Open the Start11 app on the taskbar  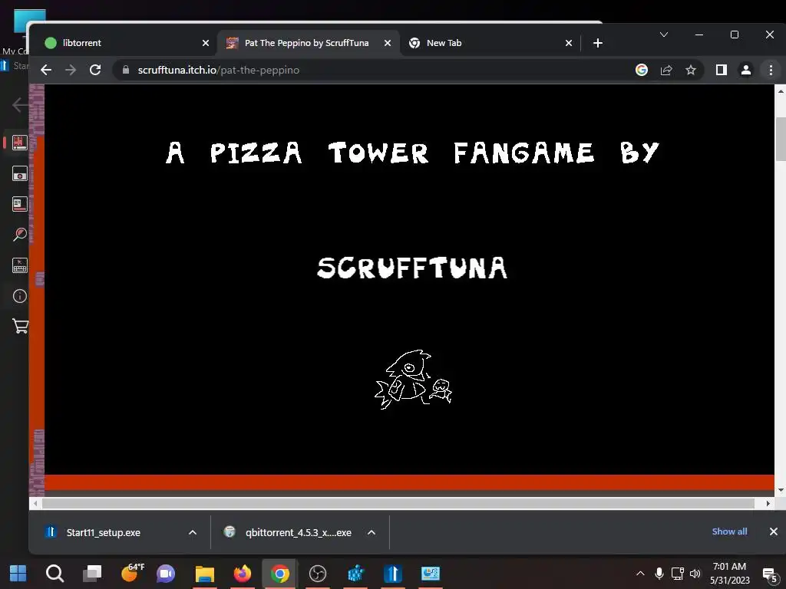tap(393, 574)
